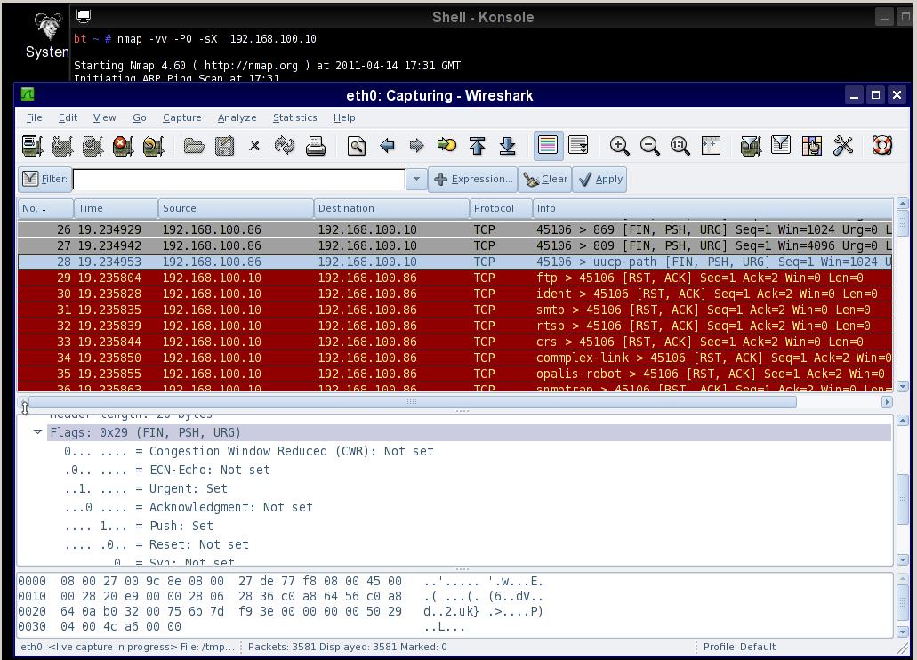Click the Expression... button
917x660 pixels.
pos(473,179)
